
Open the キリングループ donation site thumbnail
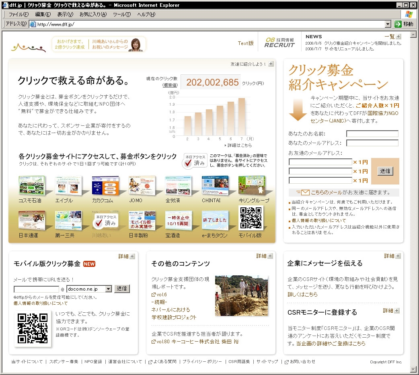click(x=252, y=185)
